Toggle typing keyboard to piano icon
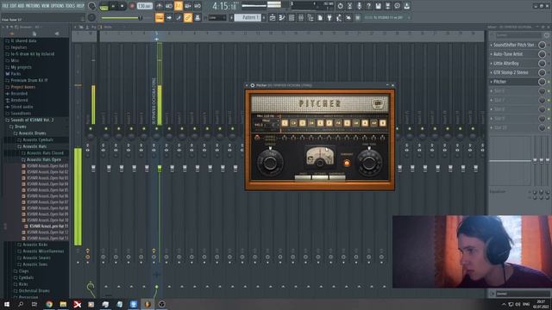 [x=159, y=17]
